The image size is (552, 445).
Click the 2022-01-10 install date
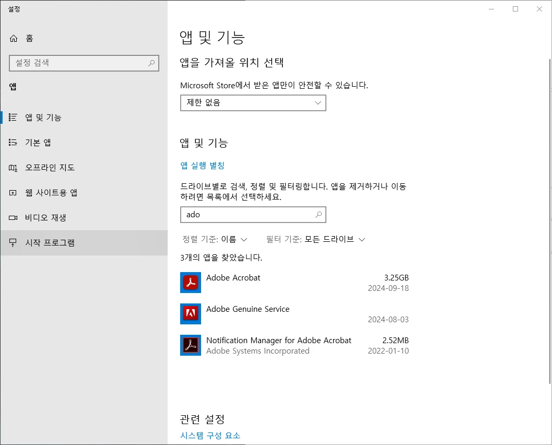389,351
